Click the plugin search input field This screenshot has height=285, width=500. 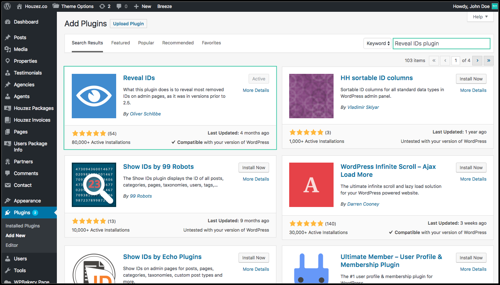coord(441,43)
